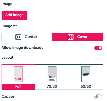Disable the Allow image downloads switch
This screenshot has width=107, height=101.
[98, 48]
